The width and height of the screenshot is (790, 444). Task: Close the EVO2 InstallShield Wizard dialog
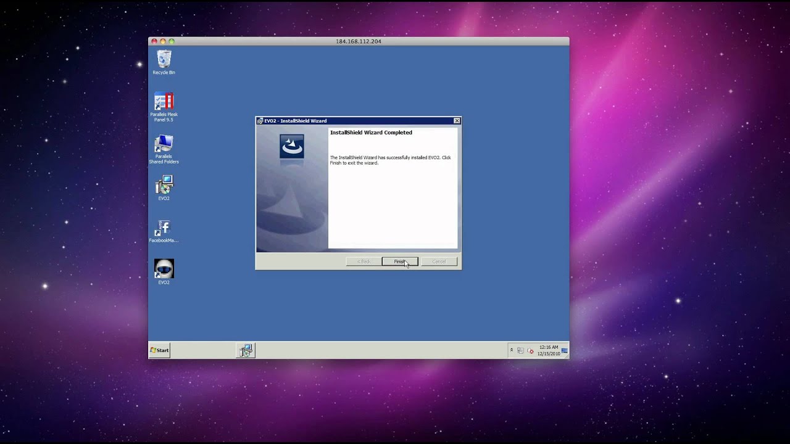457,121
